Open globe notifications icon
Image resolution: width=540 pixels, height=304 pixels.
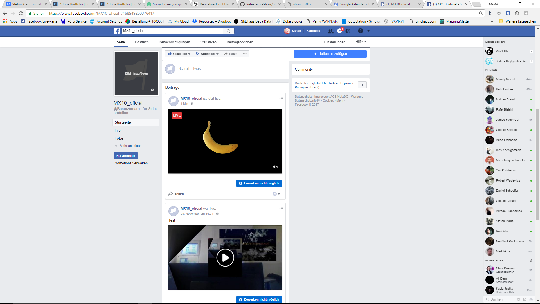tap(348, 31)
